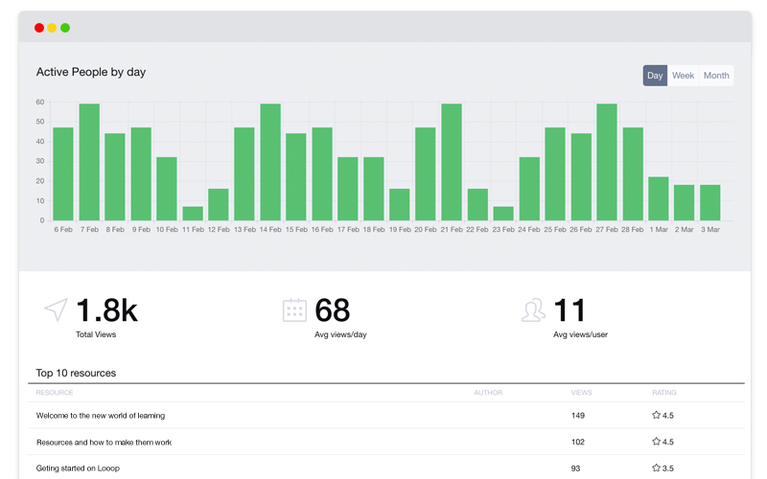Screen dimensions: 767x479
Task: Sort table by the AUTHOR column header
Action: point(488,393)
